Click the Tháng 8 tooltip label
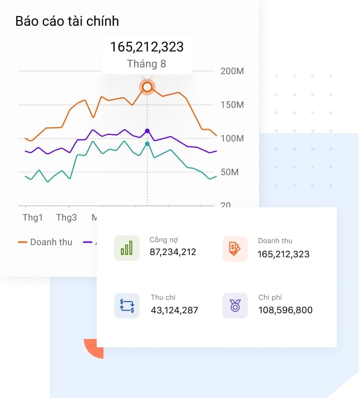 147,64
